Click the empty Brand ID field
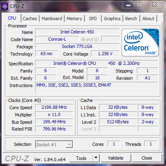Image resolution: width=166 pixels, height=166 pixels. [x=111, y=39]
